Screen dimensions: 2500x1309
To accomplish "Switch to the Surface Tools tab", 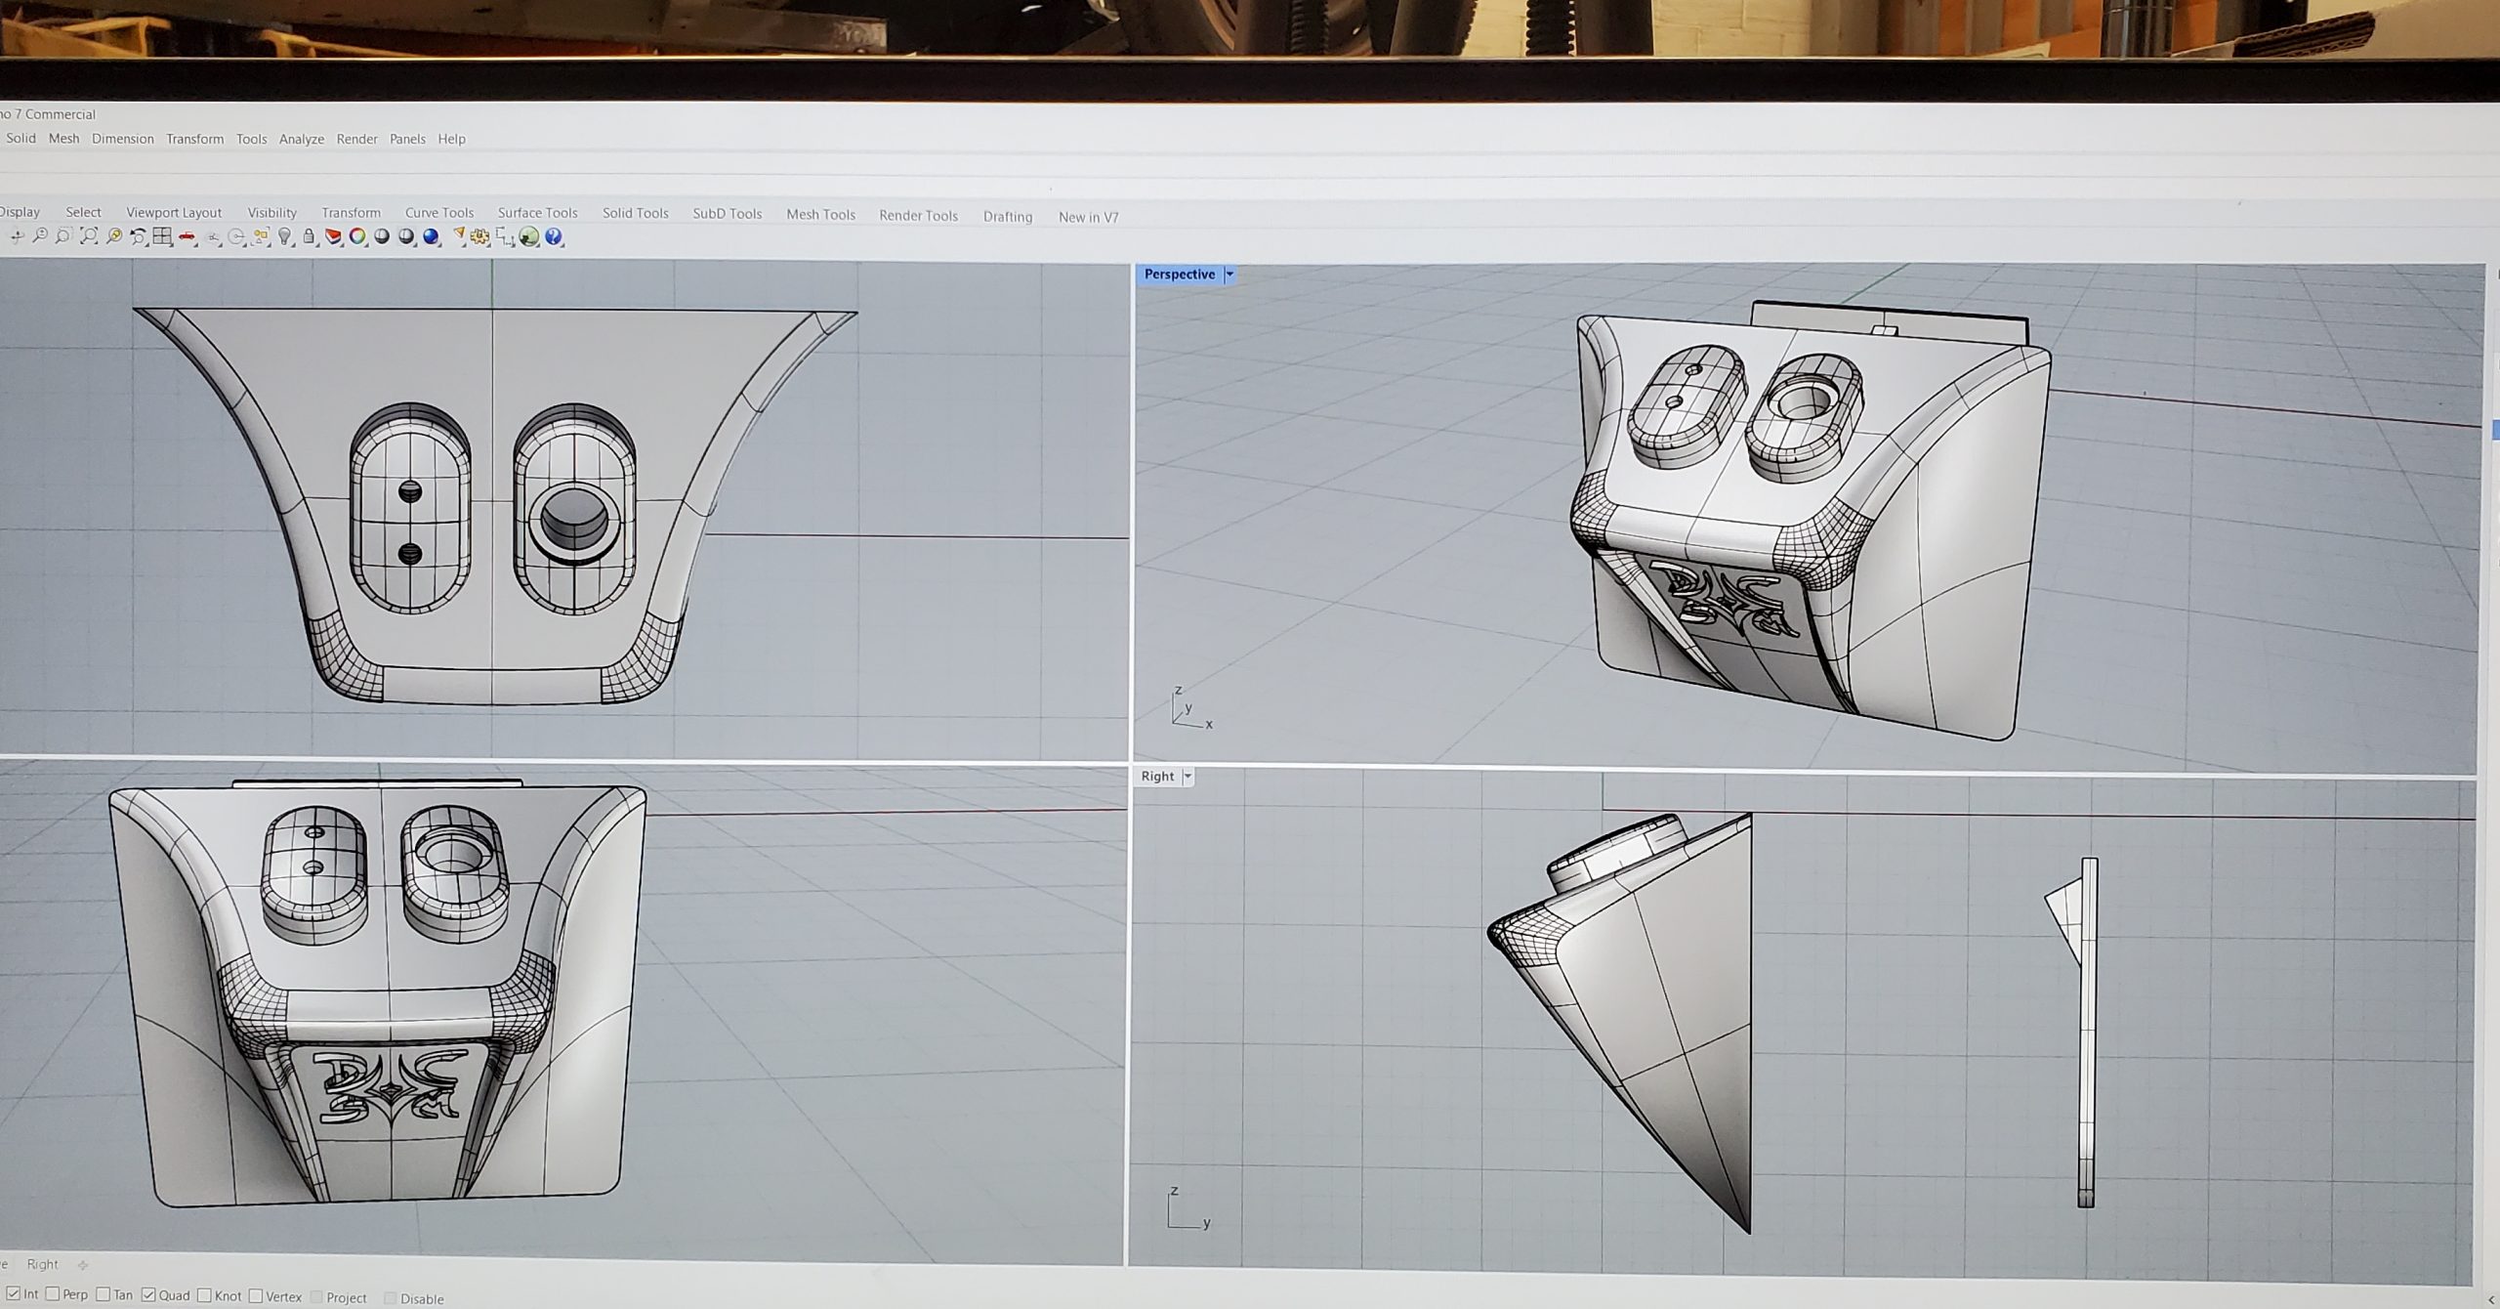I will pos(537,213).
